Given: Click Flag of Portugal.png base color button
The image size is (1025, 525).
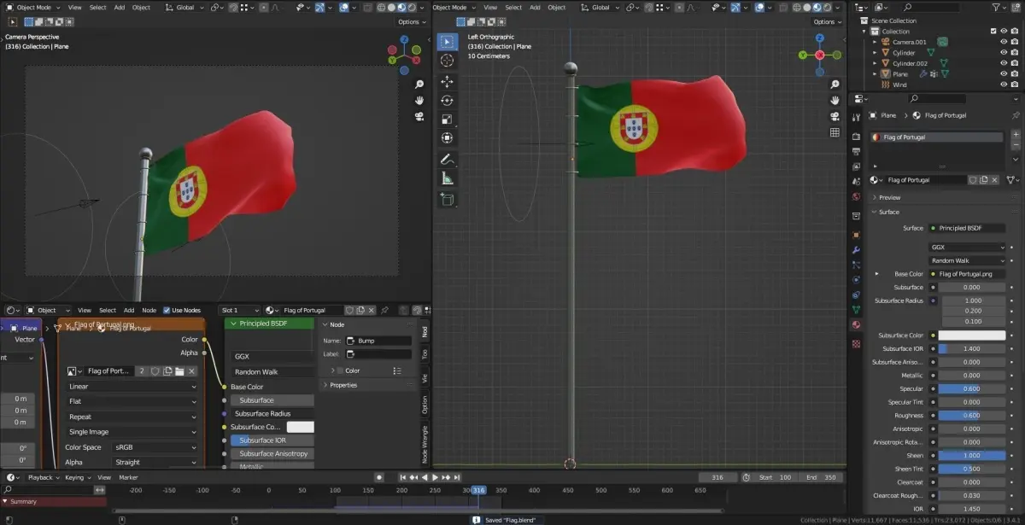Looking at the screenshot, I should click(x=968, y=274).
